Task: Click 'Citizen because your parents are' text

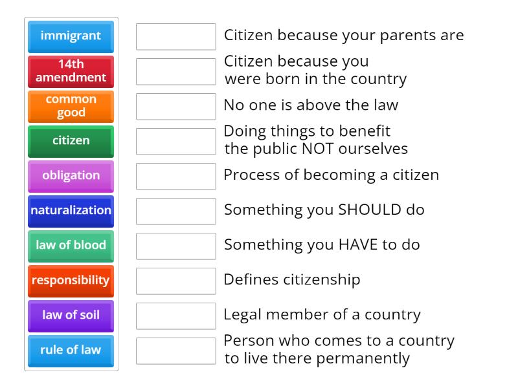Action: tap(344, 36)
